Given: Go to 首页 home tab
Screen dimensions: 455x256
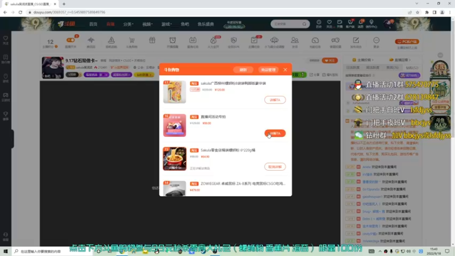Looking at the screenshot, I should point(93,24).
